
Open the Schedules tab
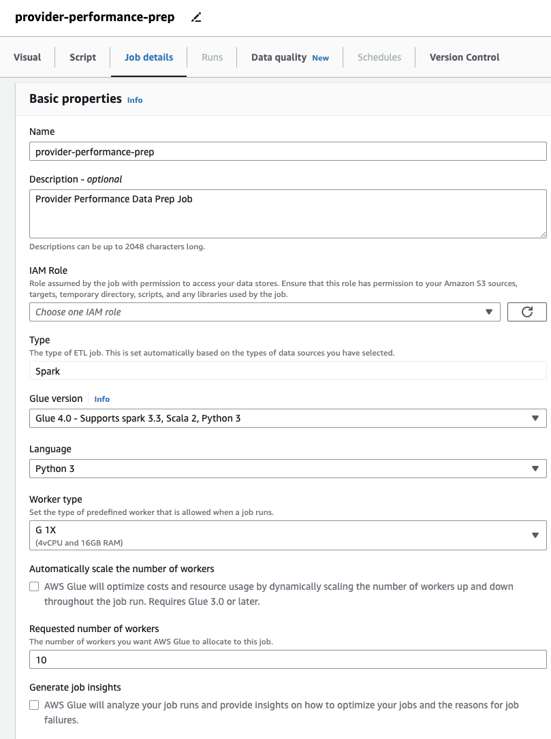pos(379,57)
